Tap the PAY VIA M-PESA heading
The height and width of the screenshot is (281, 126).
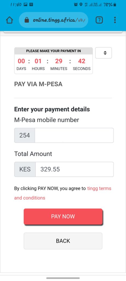tap(38, 84)
